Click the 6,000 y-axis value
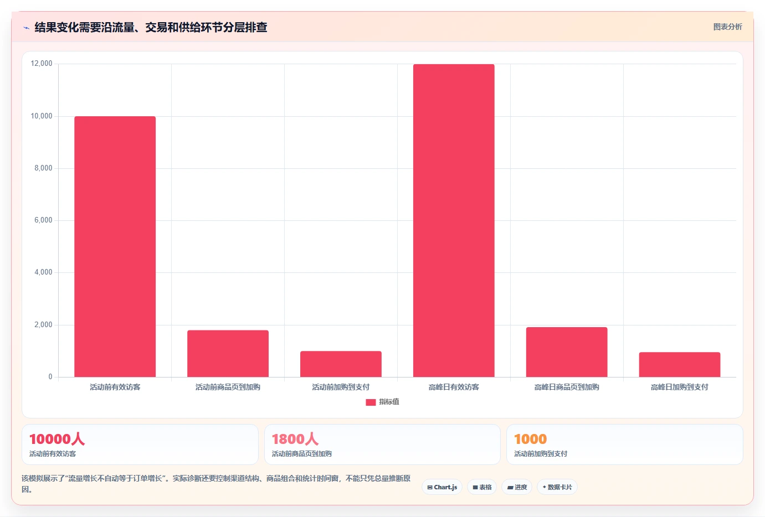The height and width of the screenshot is (517, 765). pos(43,220)
